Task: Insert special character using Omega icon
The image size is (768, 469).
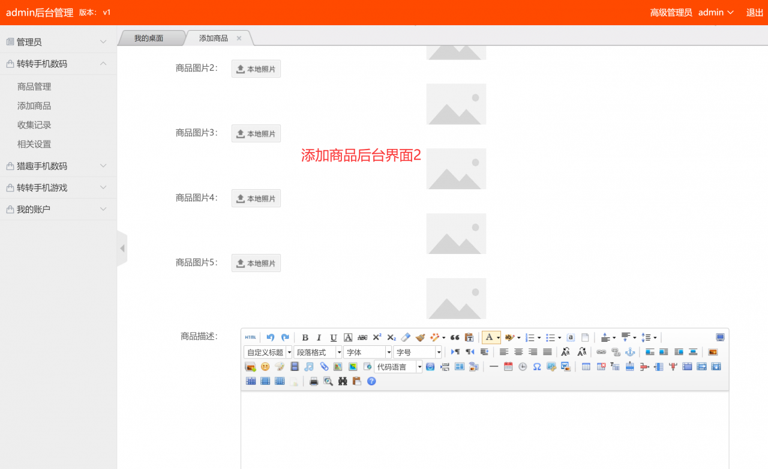Action: point(537,366)
